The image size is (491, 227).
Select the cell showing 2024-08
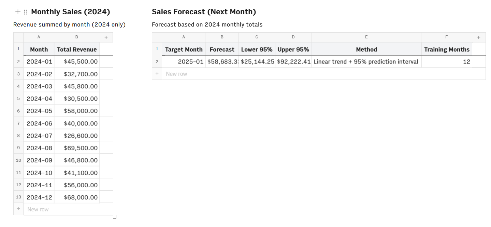pyautogui.click(x=39, y=147)
